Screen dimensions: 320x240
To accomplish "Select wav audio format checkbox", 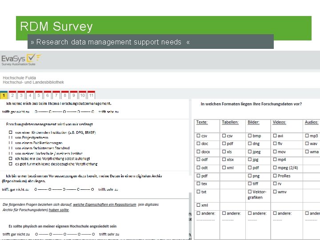I will coord(307,143).
